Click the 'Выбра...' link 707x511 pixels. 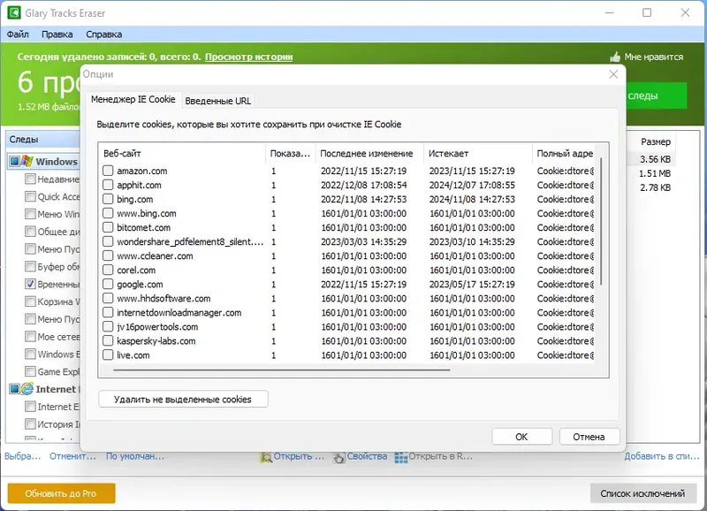pyautogui.click(x=23, y=456)
